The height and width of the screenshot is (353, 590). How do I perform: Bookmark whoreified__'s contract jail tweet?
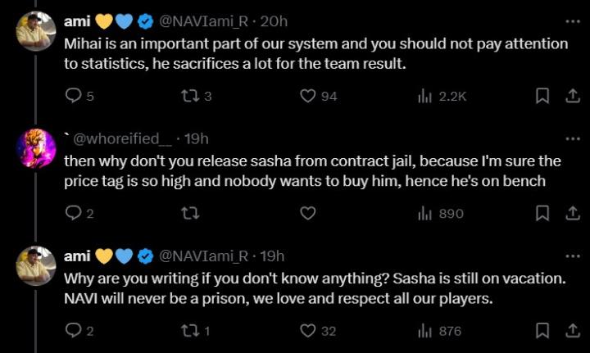click(542, 213)
